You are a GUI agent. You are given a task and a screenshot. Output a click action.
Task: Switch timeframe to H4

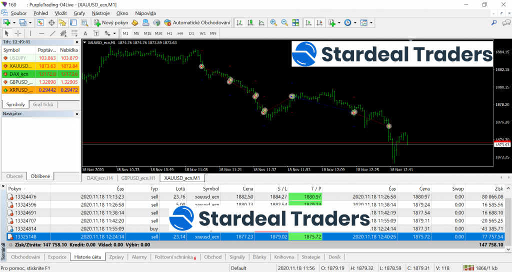(180, 33)
